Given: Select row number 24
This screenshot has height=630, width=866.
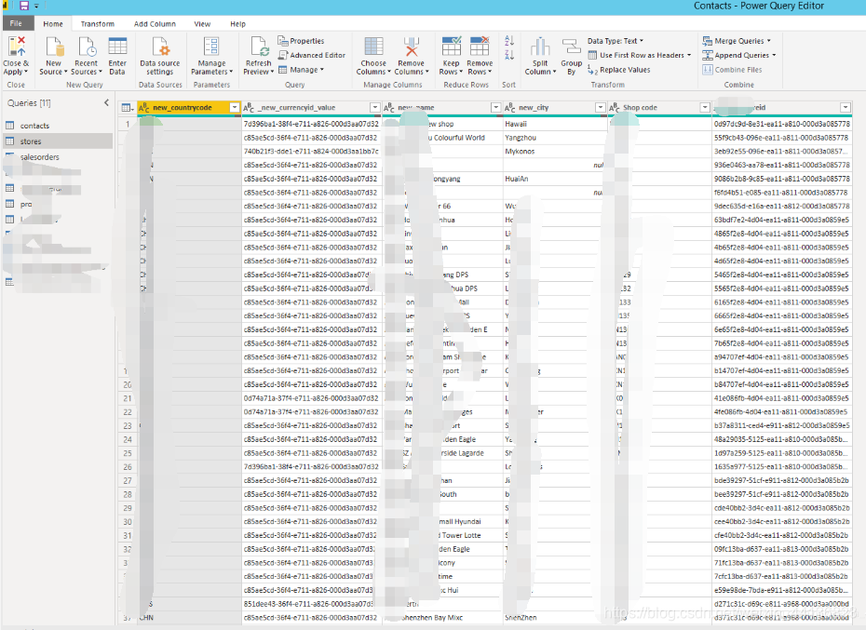Looking at the screenshot, I should [x=128, y=439].
